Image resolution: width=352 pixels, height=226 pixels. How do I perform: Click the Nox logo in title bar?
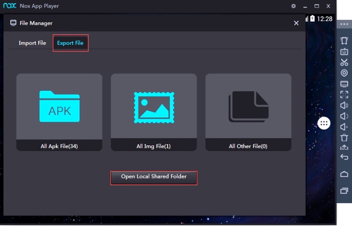click(x=10, y=6)
